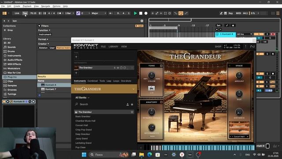Click the MIDI Arrangement Overdub plus button
This screenshot has width=282, height=159.
point(152,13)
